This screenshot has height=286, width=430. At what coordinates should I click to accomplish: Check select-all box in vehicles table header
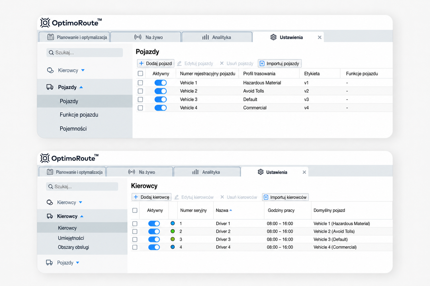click(x=140, y=74)
